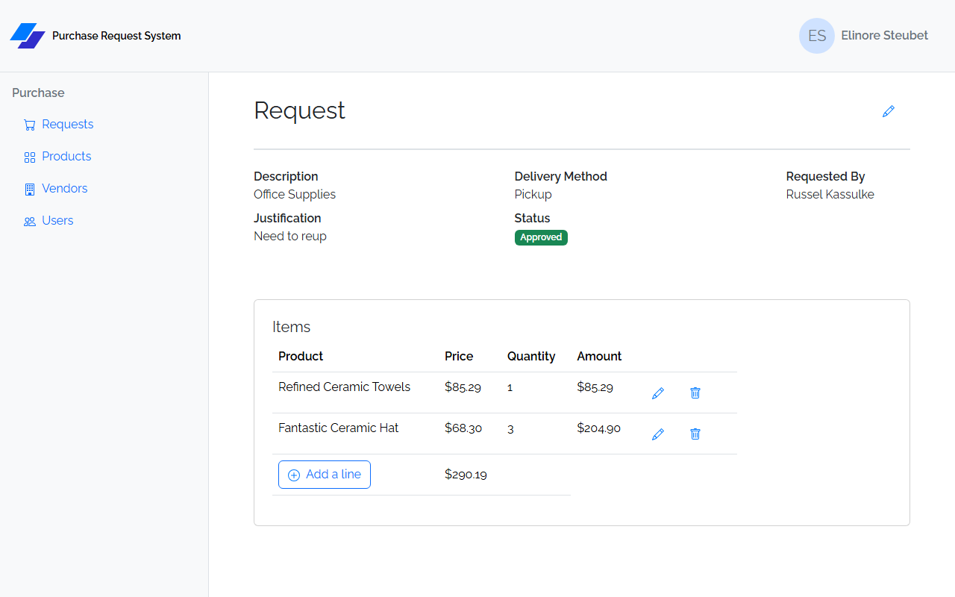The width and height of the screenshot is (955, 597).
Task: Navigate to the Users section
Action: click(57, 220)
